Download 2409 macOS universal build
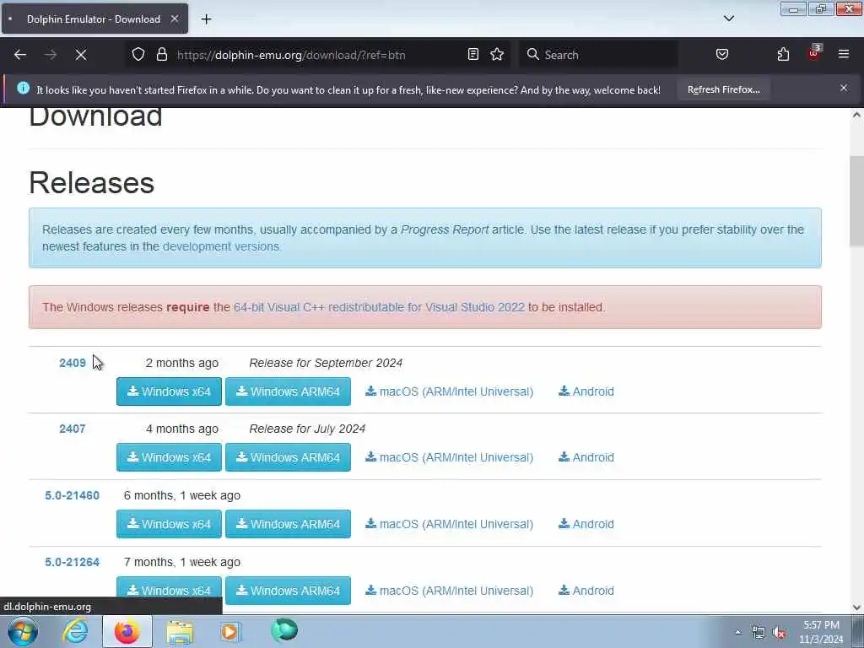This screenshot has height=648, width=864. 449,391
